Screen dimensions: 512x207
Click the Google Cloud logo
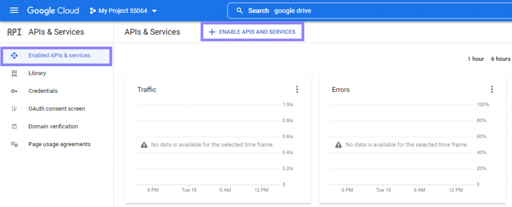[53, 11]
